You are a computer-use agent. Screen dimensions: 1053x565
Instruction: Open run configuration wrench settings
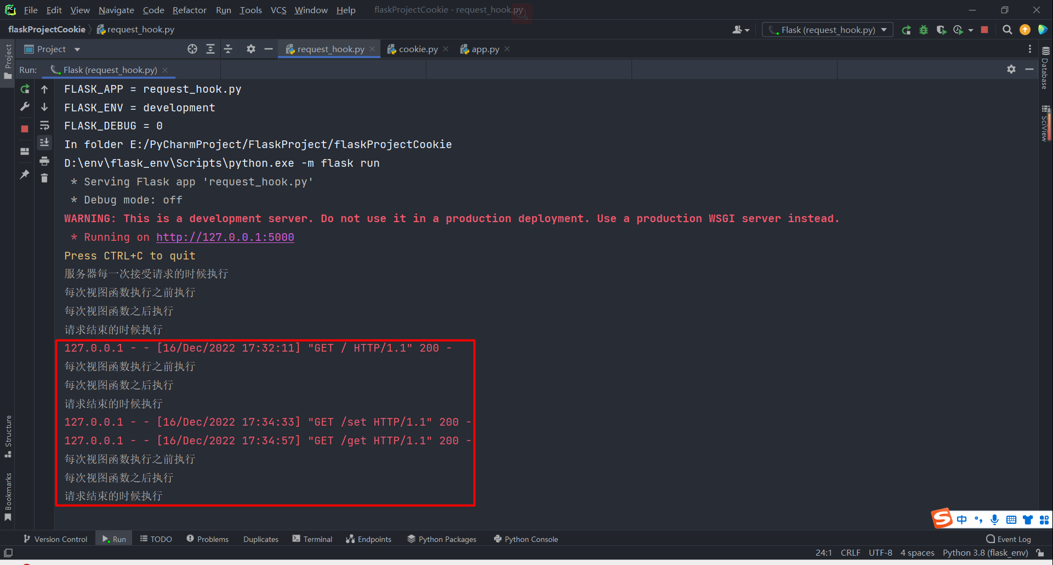click(25, 107)
